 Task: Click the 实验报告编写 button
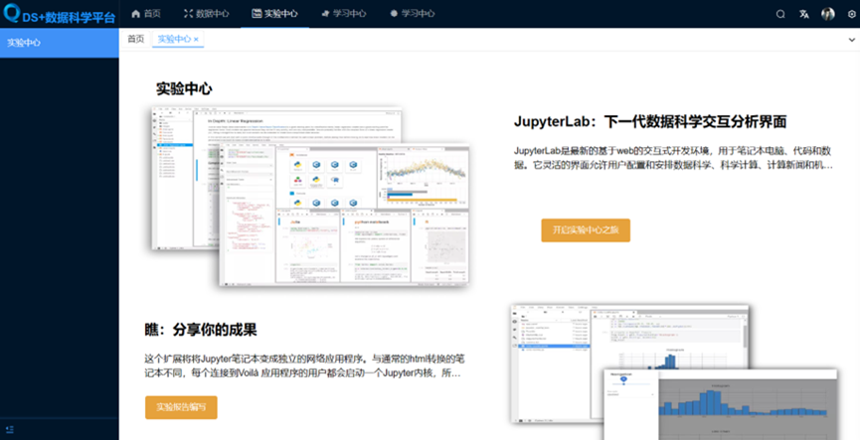coord(181,407)
